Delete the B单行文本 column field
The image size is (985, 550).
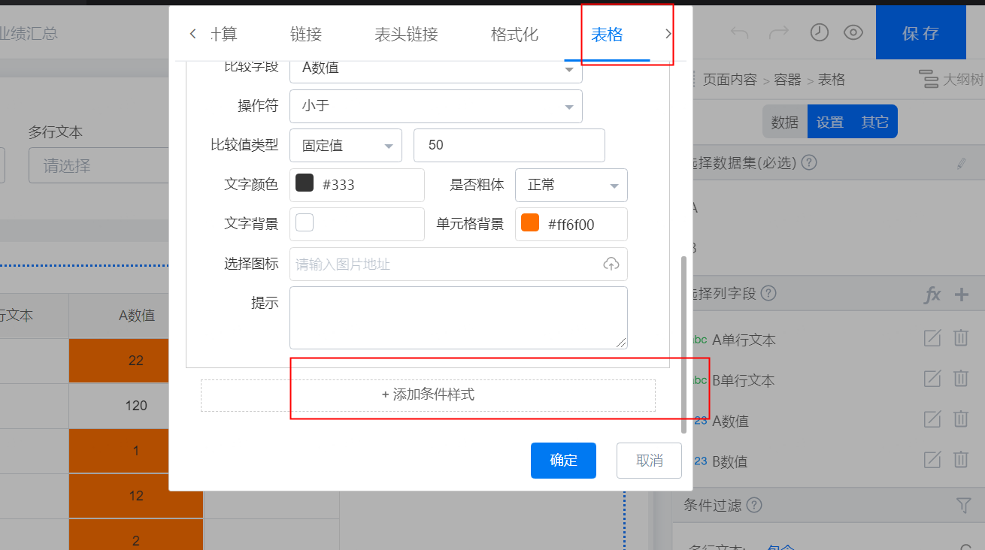coord(960,379)
